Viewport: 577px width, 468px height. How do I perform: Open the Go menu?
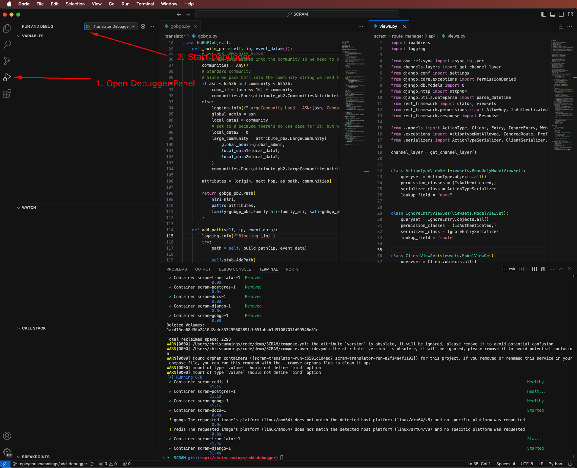(x=111, y=4)
